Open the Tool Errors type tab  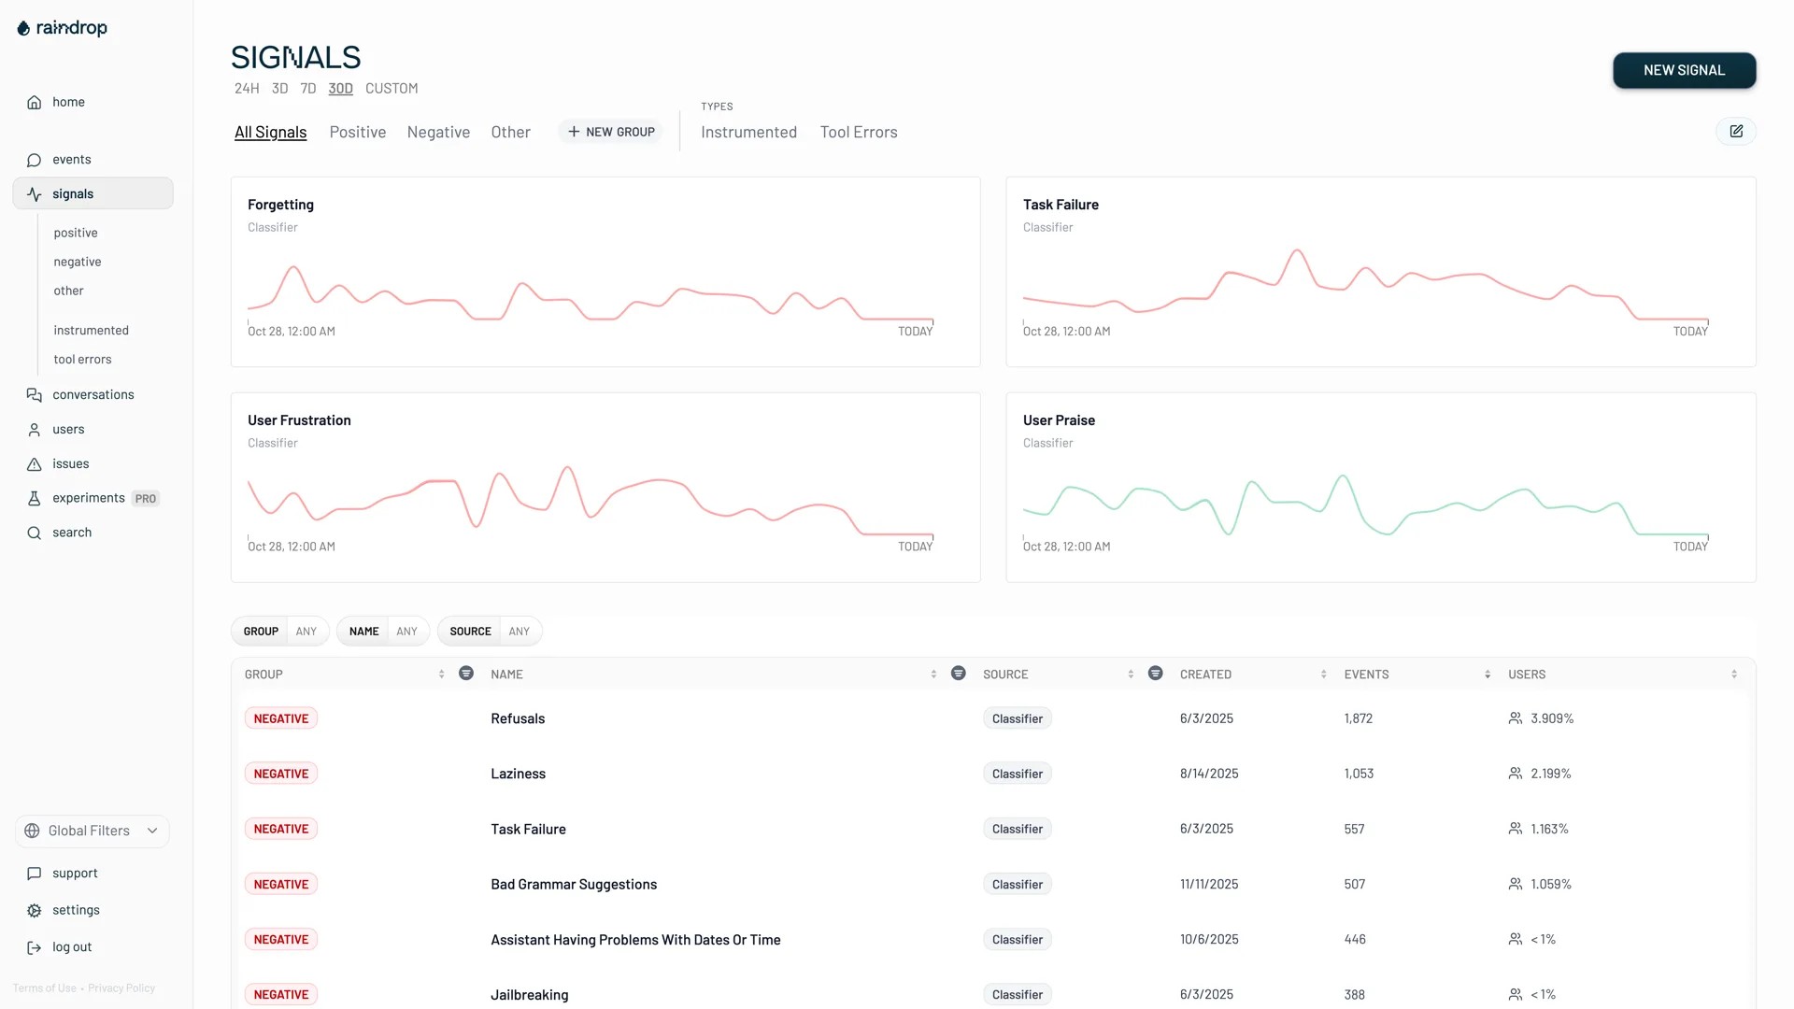pos(858,133)
